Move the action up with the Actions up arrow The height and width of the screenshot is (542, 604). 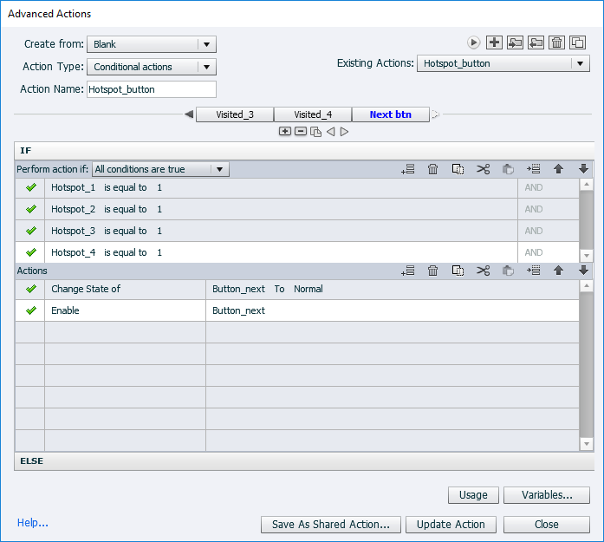pos(559,271)
